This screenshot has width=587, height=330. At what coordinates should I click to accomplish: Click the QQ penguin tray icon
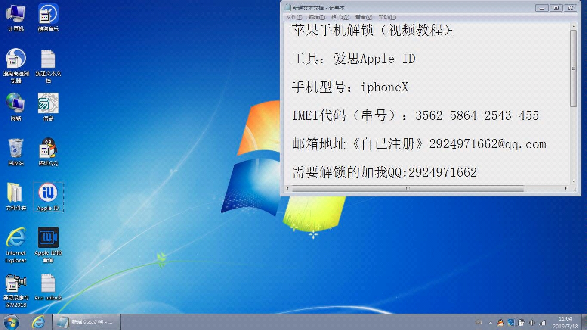[x=500, y=322]
